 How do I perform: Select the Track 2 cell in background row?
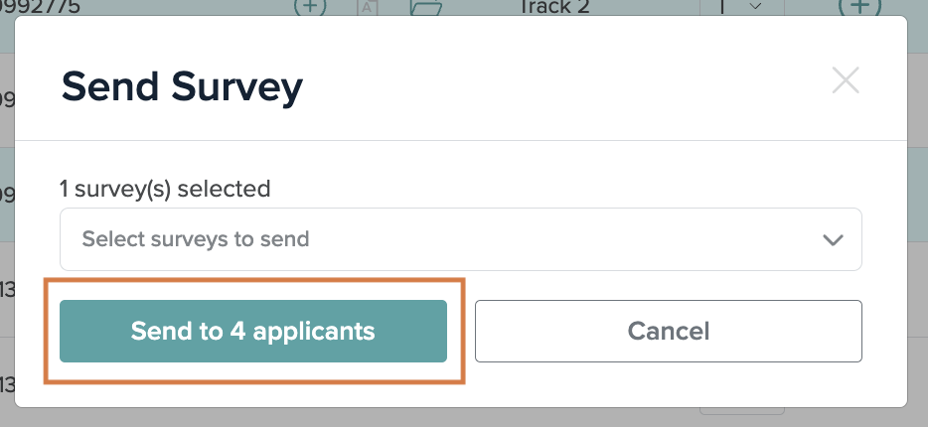coord(554,7)
